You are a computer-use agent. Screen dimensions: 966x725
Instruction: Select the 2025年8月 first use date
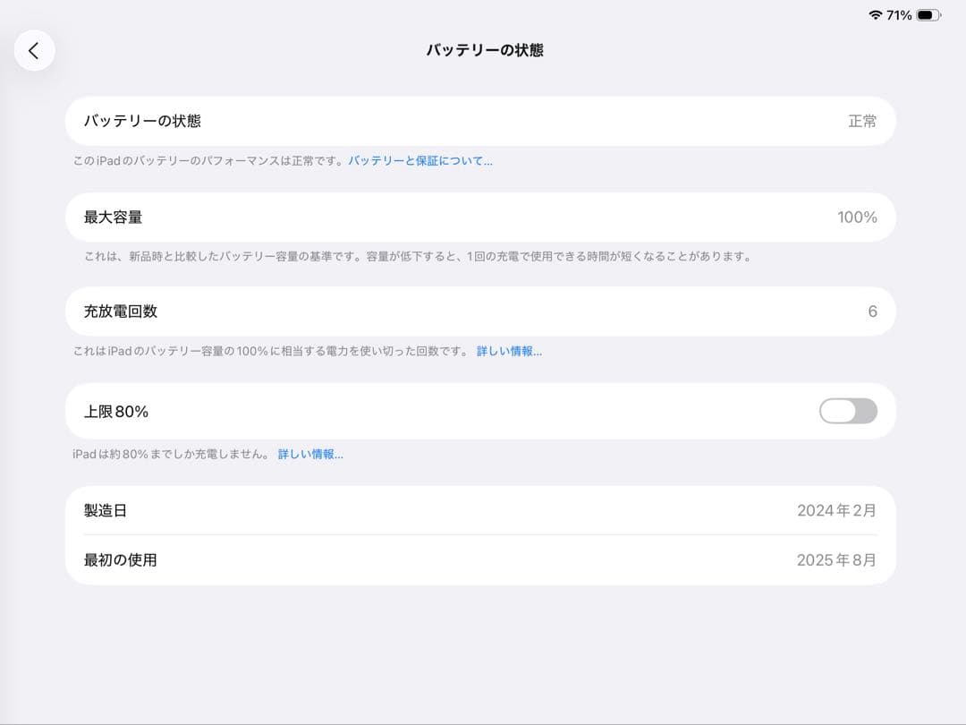tap(836, 559)
